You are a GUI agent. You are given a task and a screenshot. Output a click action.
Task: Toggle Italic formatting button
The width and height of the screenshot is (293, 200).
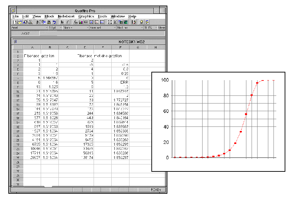pyautogui.click(x=67, y=22)
